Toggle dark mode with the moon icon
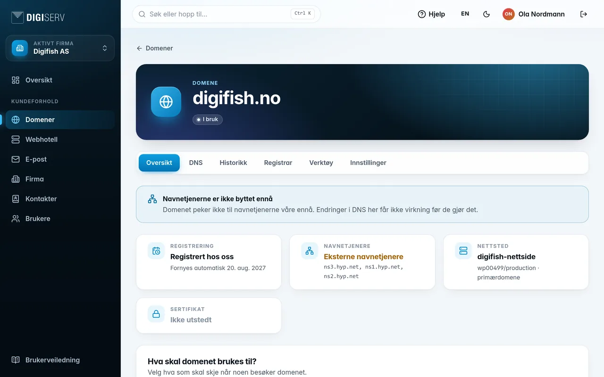This screenshot has height=377, width=604. click(487, 14)
